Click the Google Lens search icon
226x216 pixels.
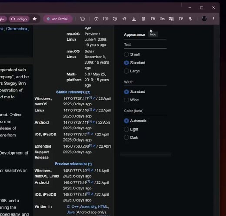click(x=96, y=19)
